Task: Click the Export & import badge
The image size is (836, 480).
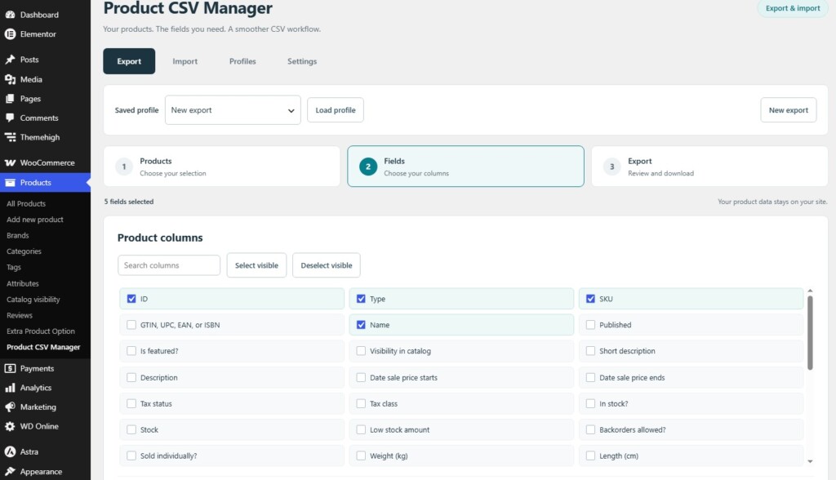Action: click(x=793, y=8)
